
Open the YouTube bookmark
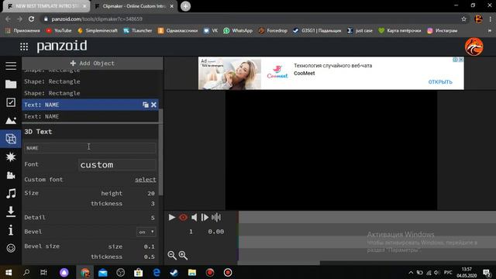tap(59, 31)
